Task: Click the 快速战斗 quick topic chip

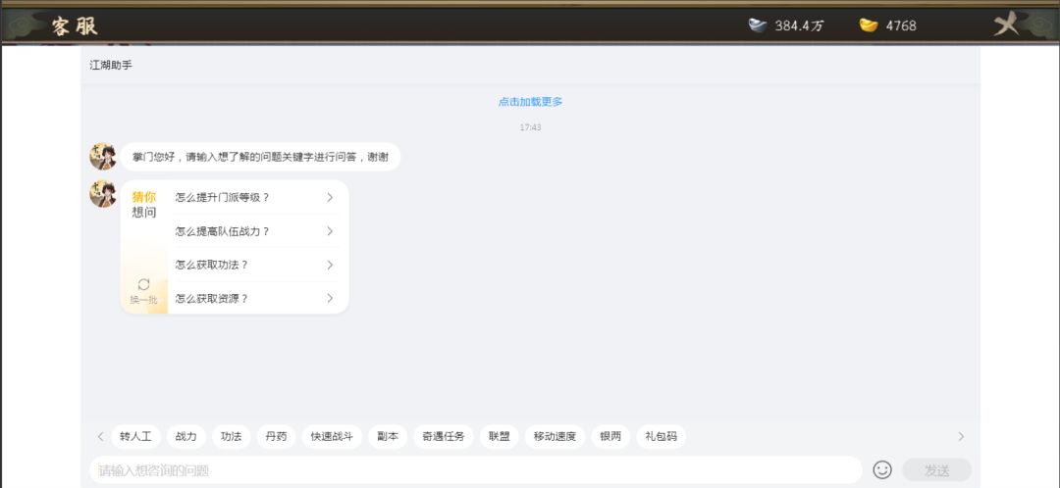Action: point(332,437)
